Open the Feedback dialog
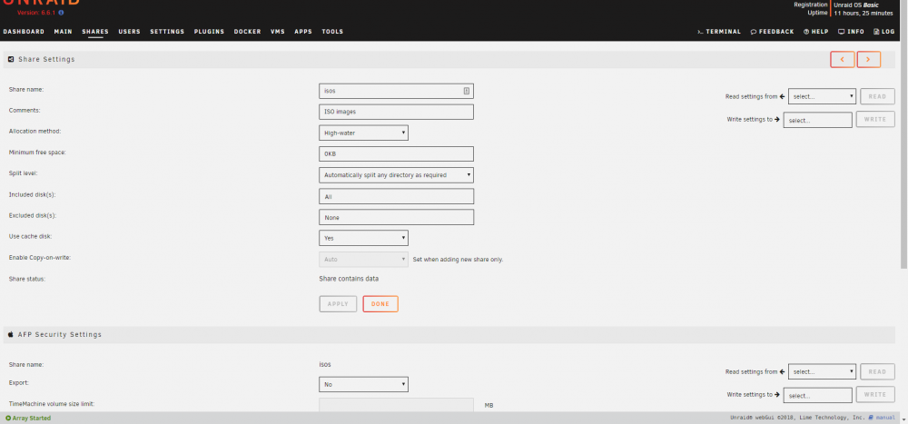The height and width of the screenshot is (424, 908). (x=772, y=32)
